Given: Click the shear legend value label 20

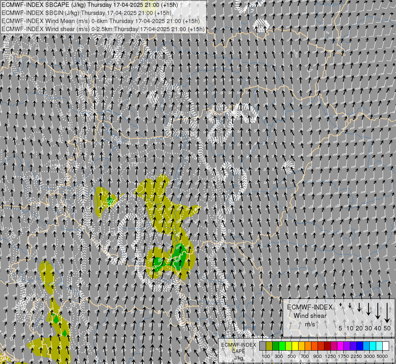Looking at the screenshot, I should (x=359, y=328).
